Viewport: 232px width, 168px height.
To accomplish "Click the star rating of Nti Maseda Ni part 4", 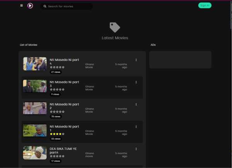I will (57, 67).
